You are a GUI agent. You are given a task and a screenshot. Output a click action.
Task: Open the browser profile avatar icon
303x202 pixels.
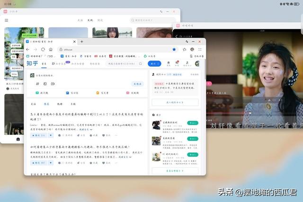pos(192,50)
